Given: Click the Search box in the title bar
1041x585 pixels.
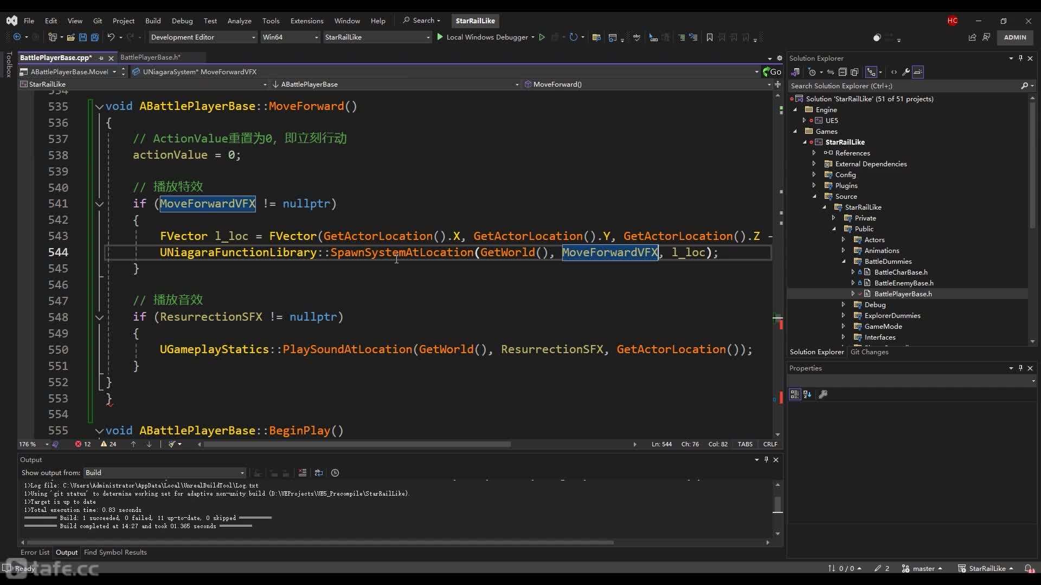Looking at the screenshot, I should click(422, 21).
